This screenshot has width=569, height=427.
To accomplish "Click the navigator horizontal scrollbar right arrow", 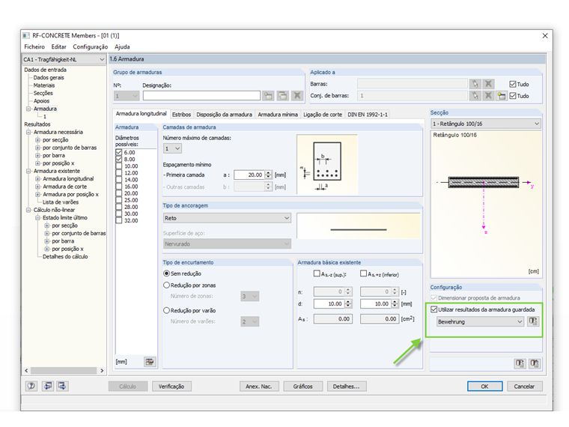I will [x=102, y=370].
